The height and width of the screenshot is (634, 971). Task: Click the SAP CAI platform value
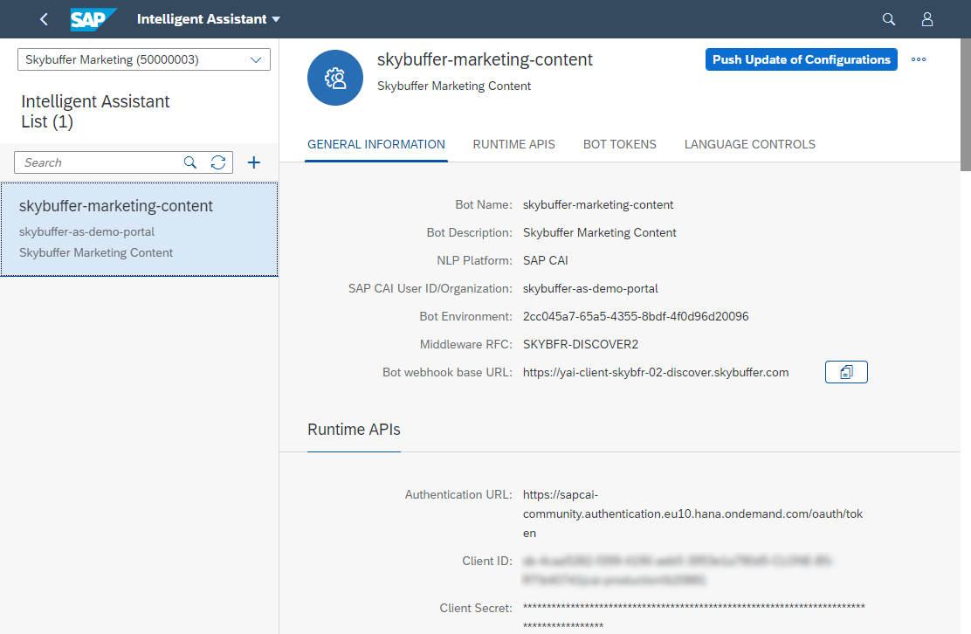545,260
